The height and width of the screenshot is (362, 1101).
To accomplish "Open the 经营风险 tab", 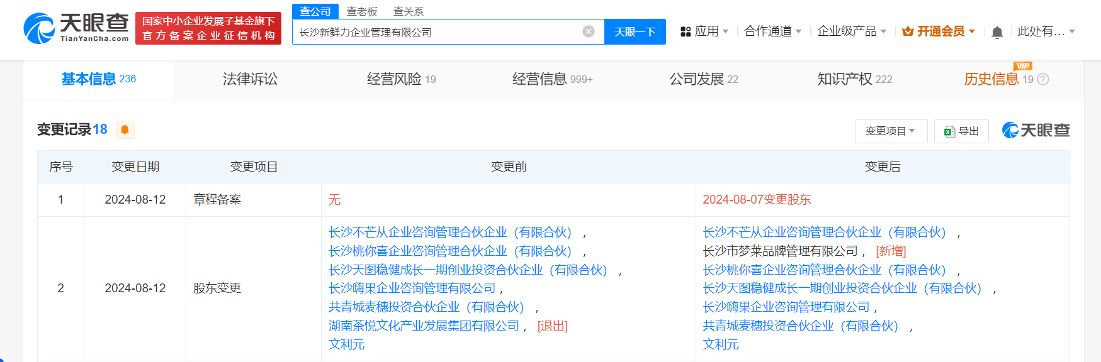I will click(401, 79).
